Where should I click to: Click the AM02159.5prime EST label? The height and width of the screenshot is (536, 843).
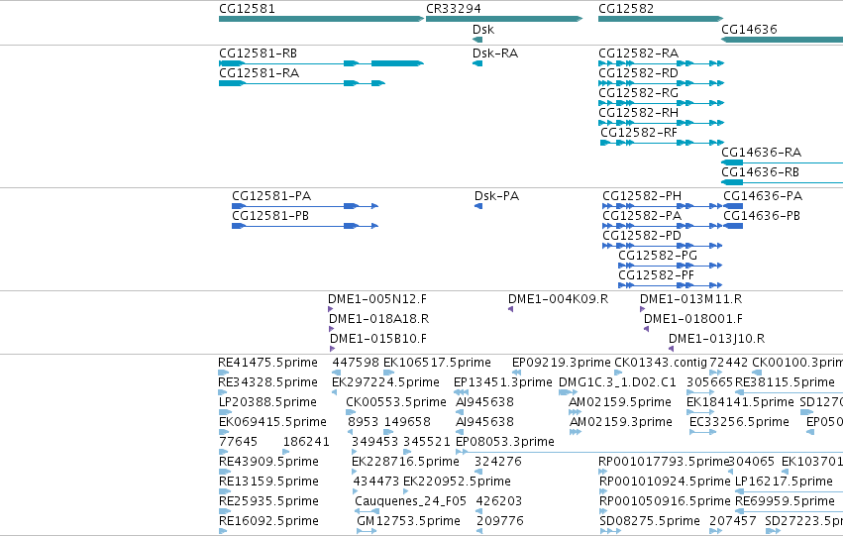(620, 402)
